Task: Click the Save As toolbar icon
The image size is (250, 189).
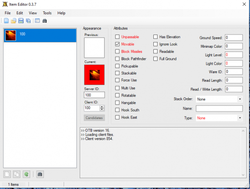Action: pos(28,21)
